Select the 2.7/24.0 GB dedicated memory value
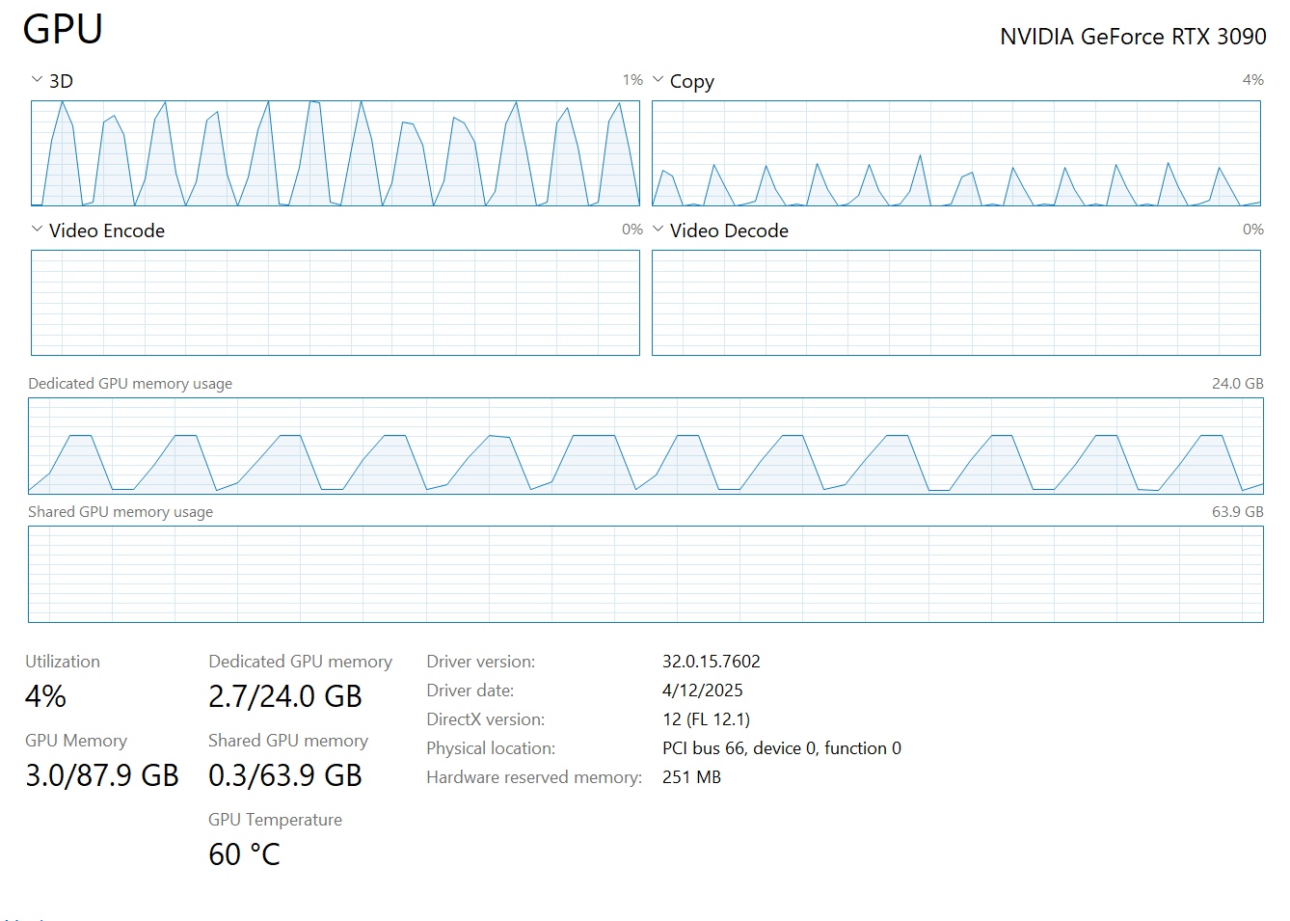This screenshot has height=921, width=1290. click(284, 696)
